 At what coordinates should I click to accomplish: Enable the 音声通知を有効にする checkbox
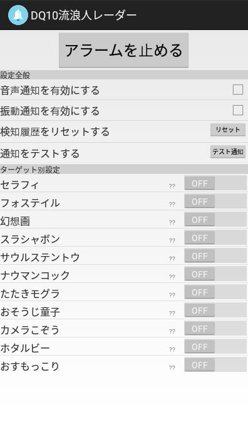238,90
